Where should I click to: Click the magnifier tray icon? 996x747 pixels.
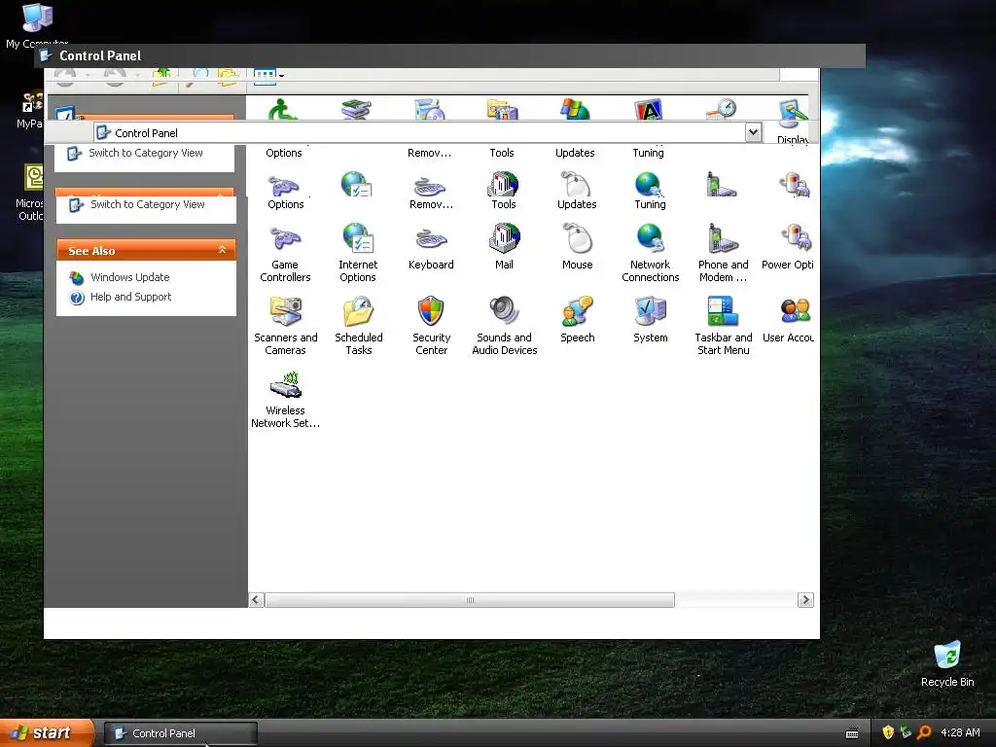pos(924,732)
